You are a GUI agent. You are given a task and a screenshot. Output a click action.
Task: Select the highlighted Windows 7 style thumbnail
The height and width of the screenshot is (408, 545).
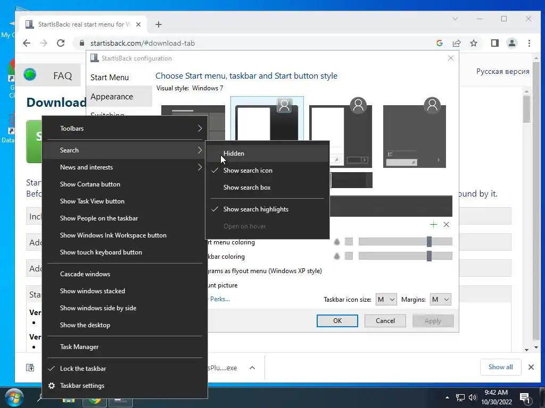[267, 118]
